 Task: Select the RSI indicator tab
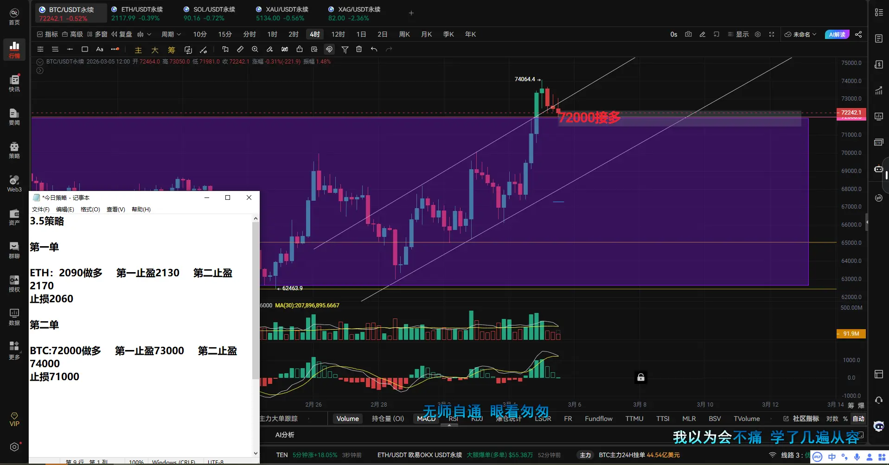pyautogui.click(x=453, y=419)
